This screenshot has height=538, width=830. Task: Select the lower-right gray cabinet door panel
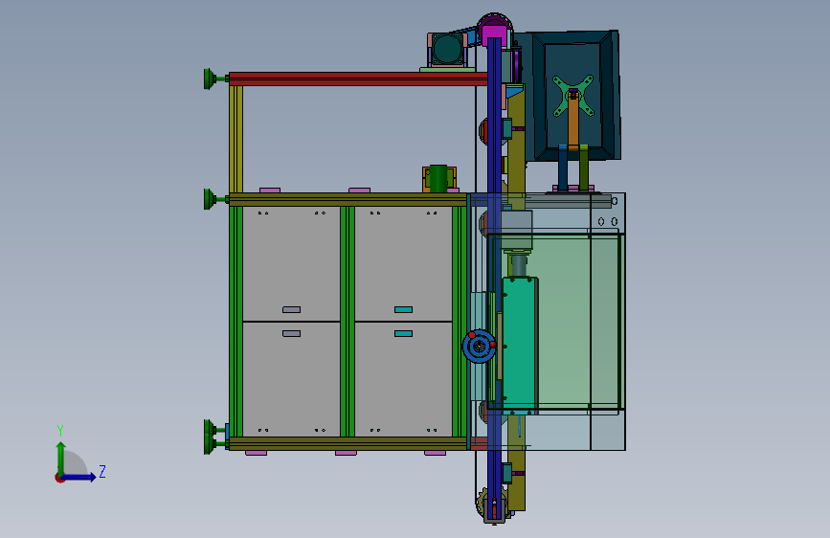[x=403, y=379]
